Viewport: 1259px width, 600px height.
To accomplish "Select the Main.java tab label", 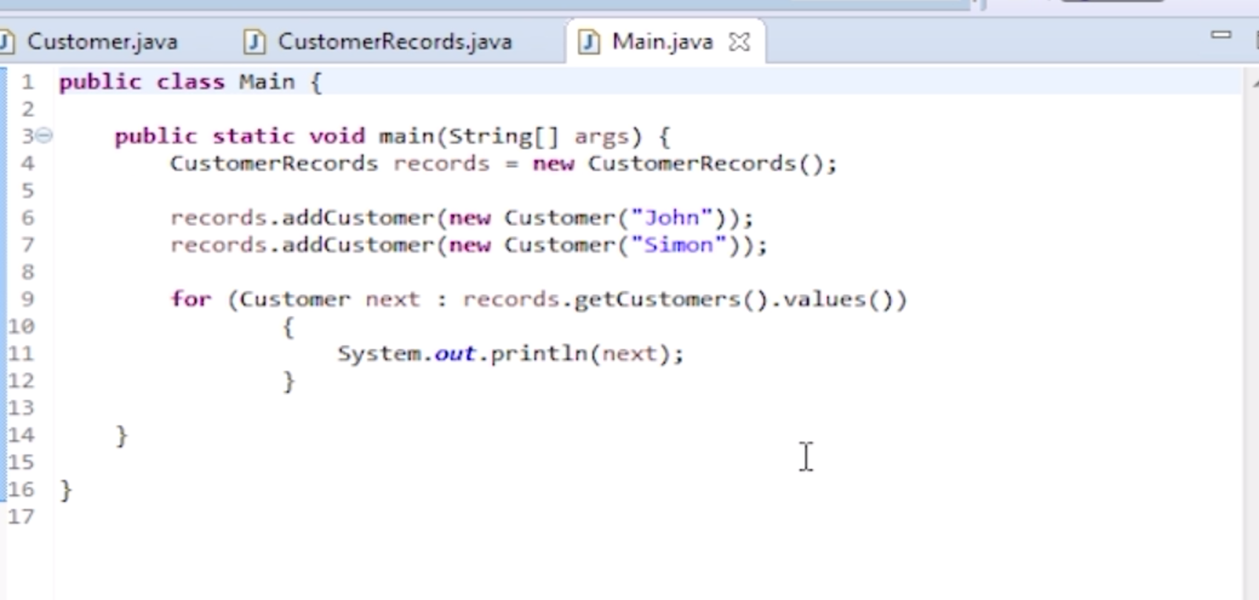I will click(662, 42).
